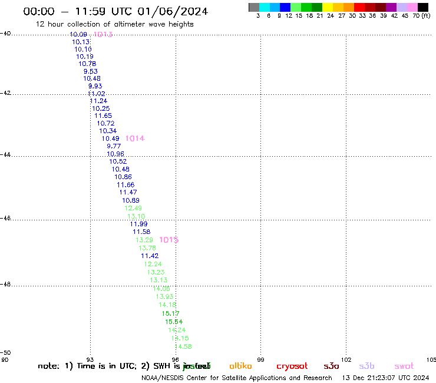Click the wave height value 14.58

(183, 346)
